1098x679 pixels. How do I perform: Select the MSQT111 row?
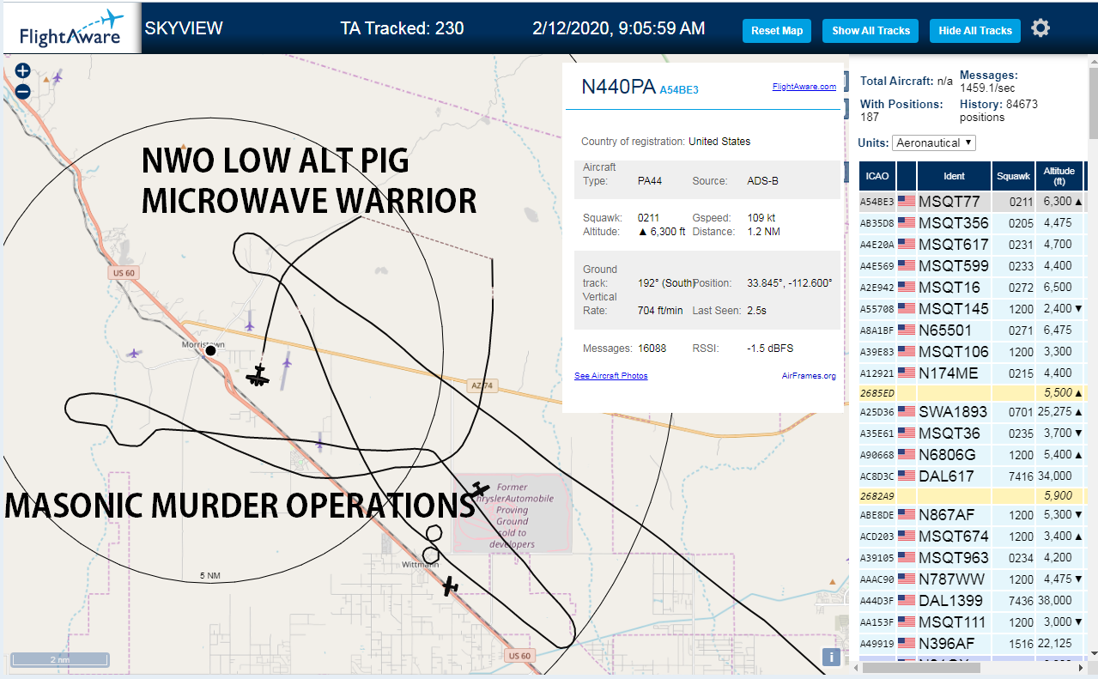coord(974,622)
